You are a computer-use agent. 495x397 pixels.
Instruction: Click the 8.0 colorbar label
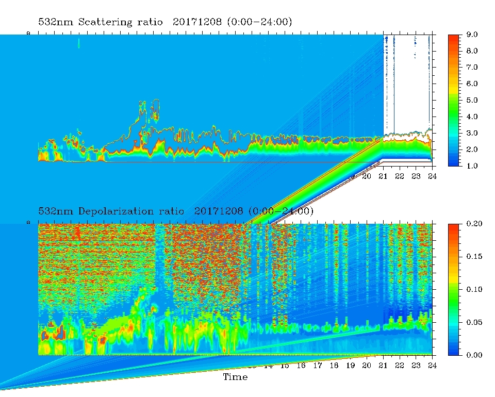(x=472, y=51)
